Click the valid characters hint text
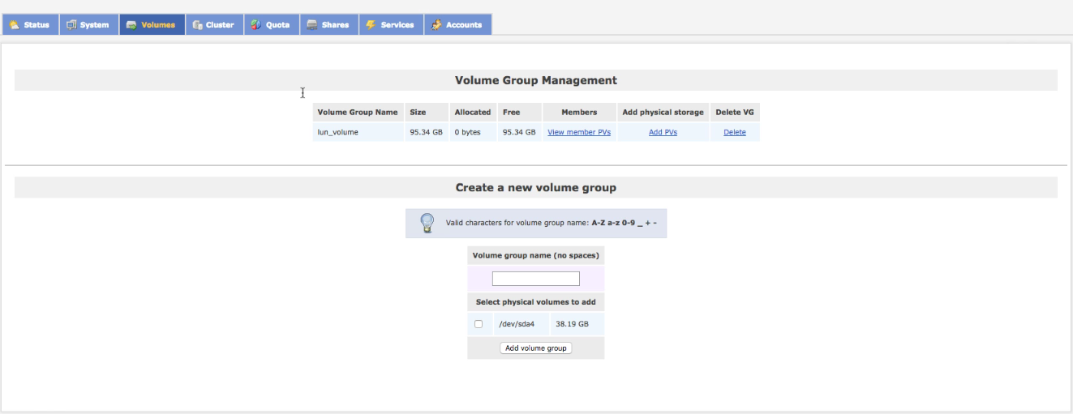The height and width of the screenshot is (414, 1073). [x=551, y=223]
